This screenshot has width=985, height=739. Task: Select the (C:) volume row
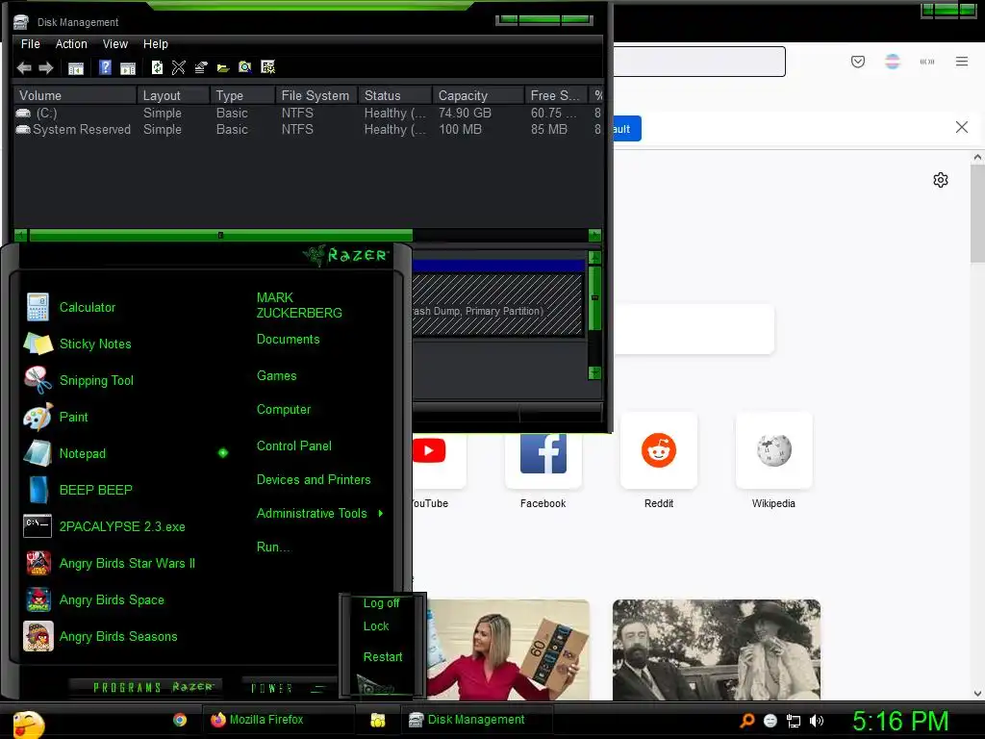point(308,114)
